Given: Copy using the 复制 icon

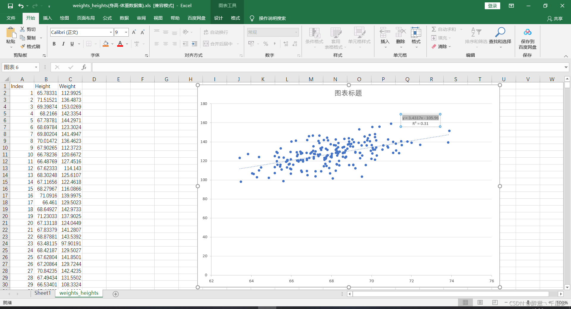Looking at the screenshot, I should (22, 38).
